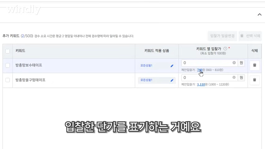Tick the select-all keywords header checkbox

pyautogui.click(x=8, y=51)
